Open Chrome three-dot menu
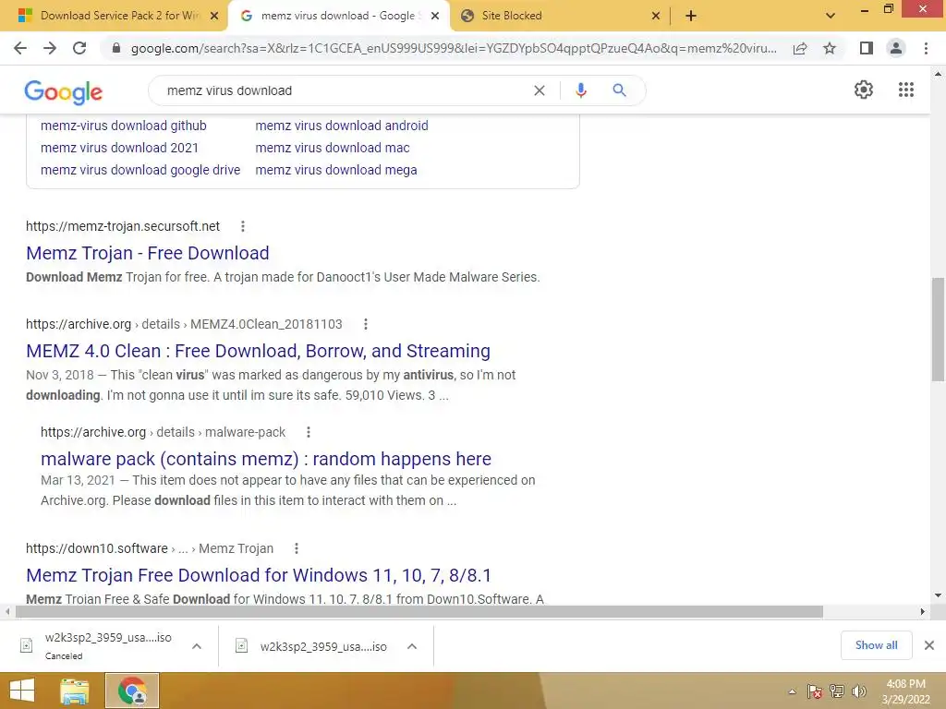 [926, 48]
